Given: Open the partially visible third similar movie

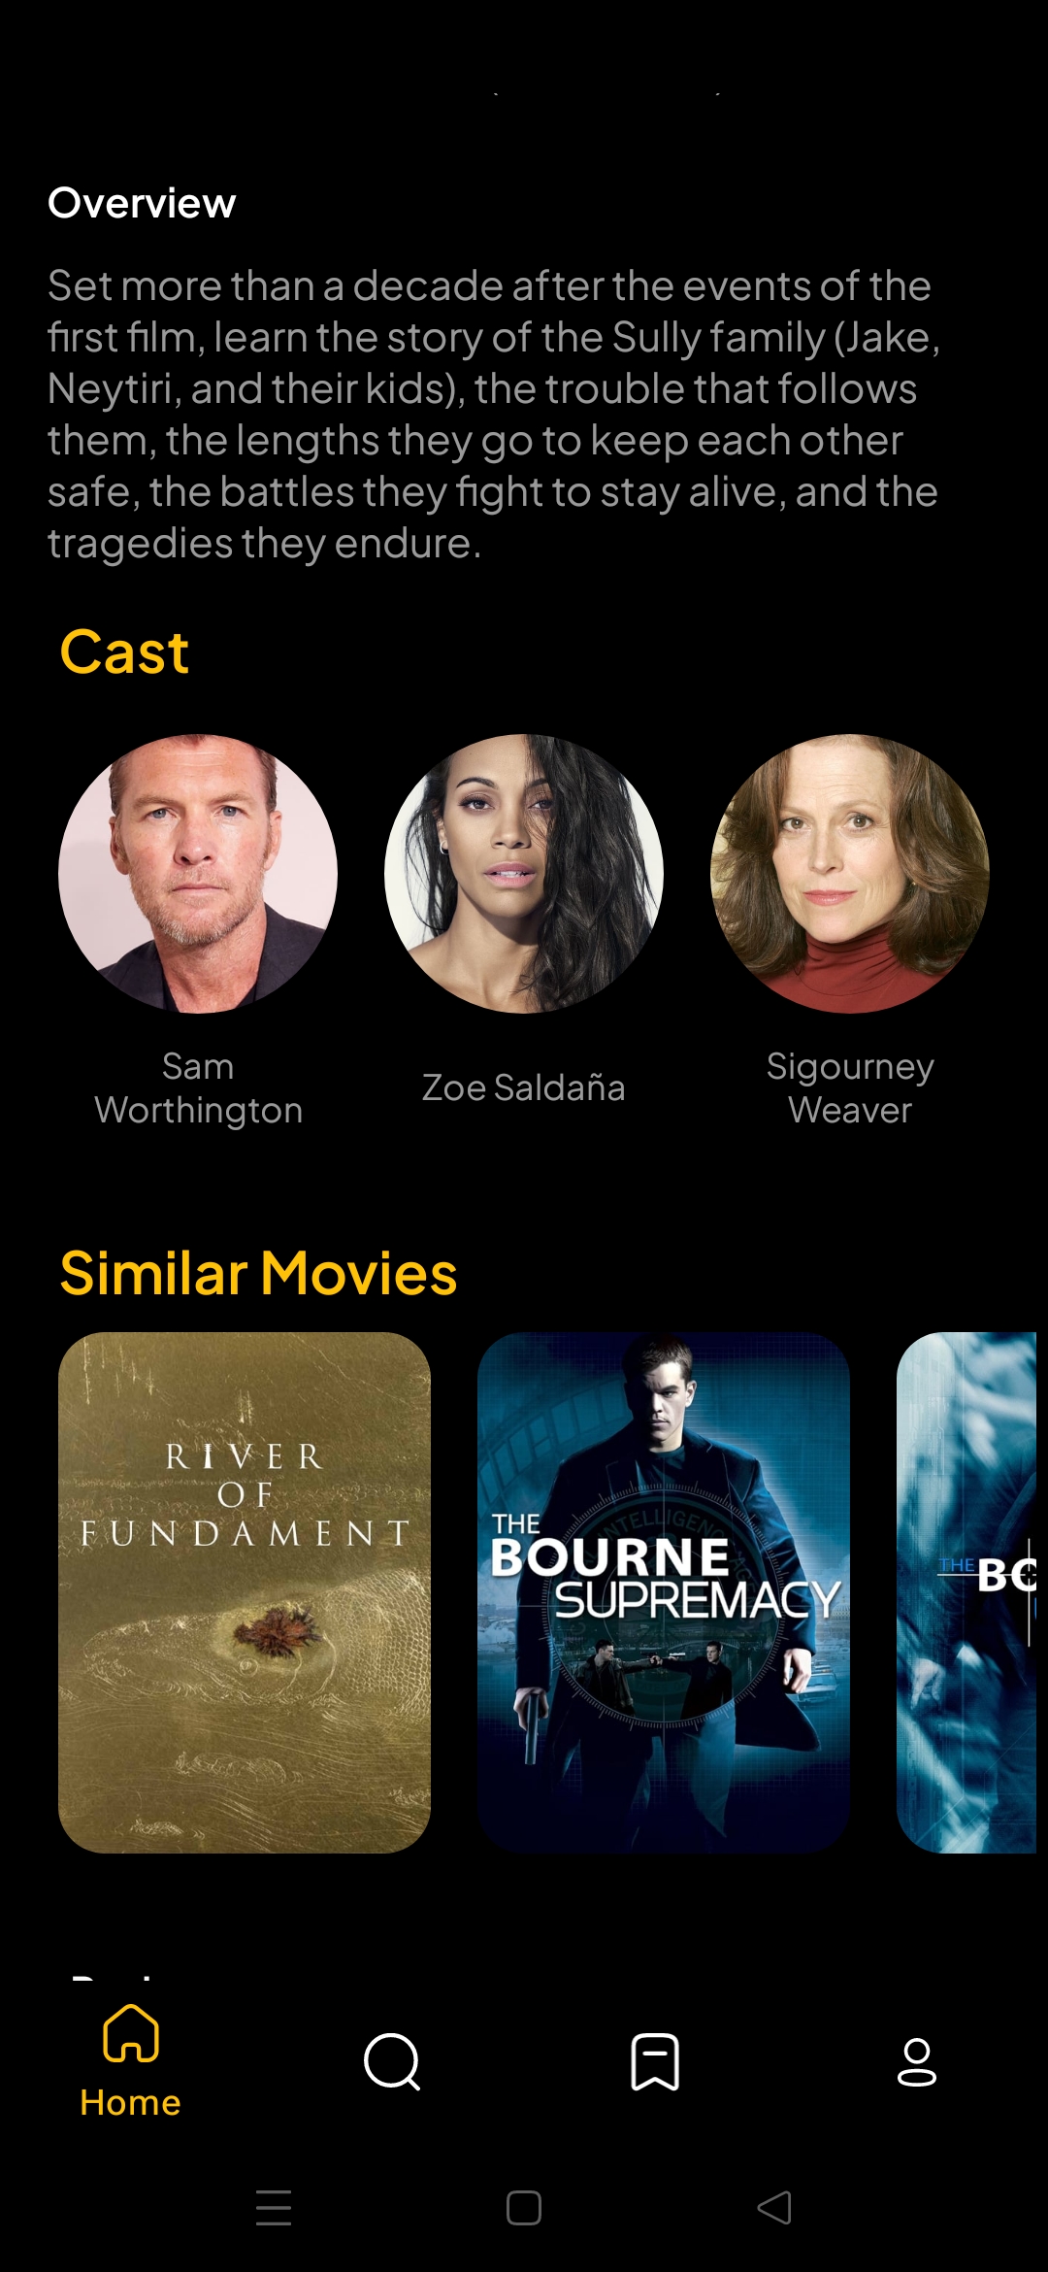Looking at the screenshot, I should (x=966, y=1592).
